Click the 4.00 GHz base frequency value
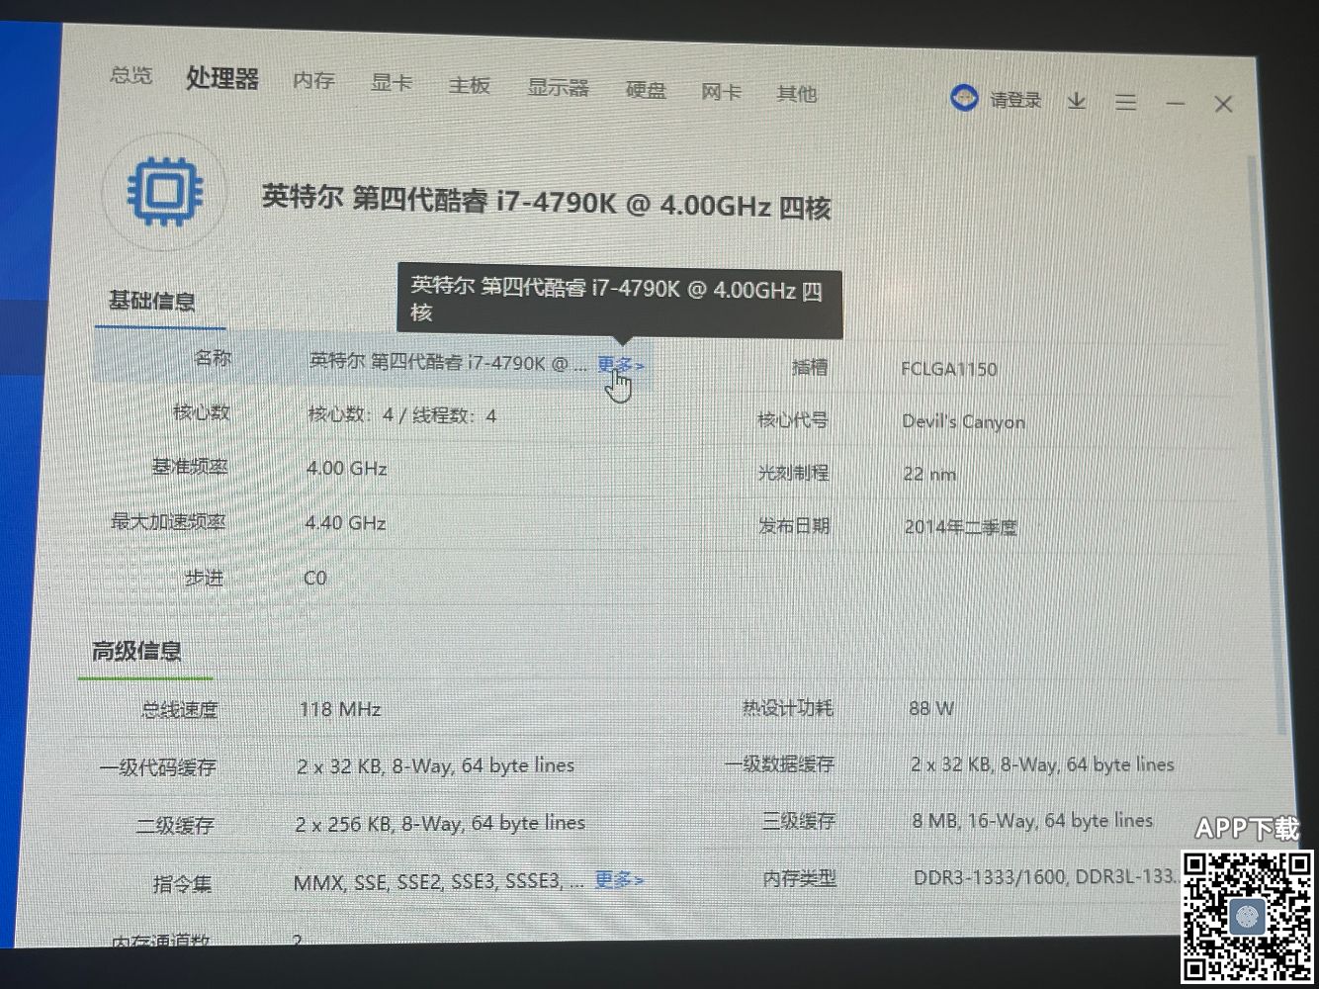Viewport: 1319px width, 989px height. pos(346,468)
